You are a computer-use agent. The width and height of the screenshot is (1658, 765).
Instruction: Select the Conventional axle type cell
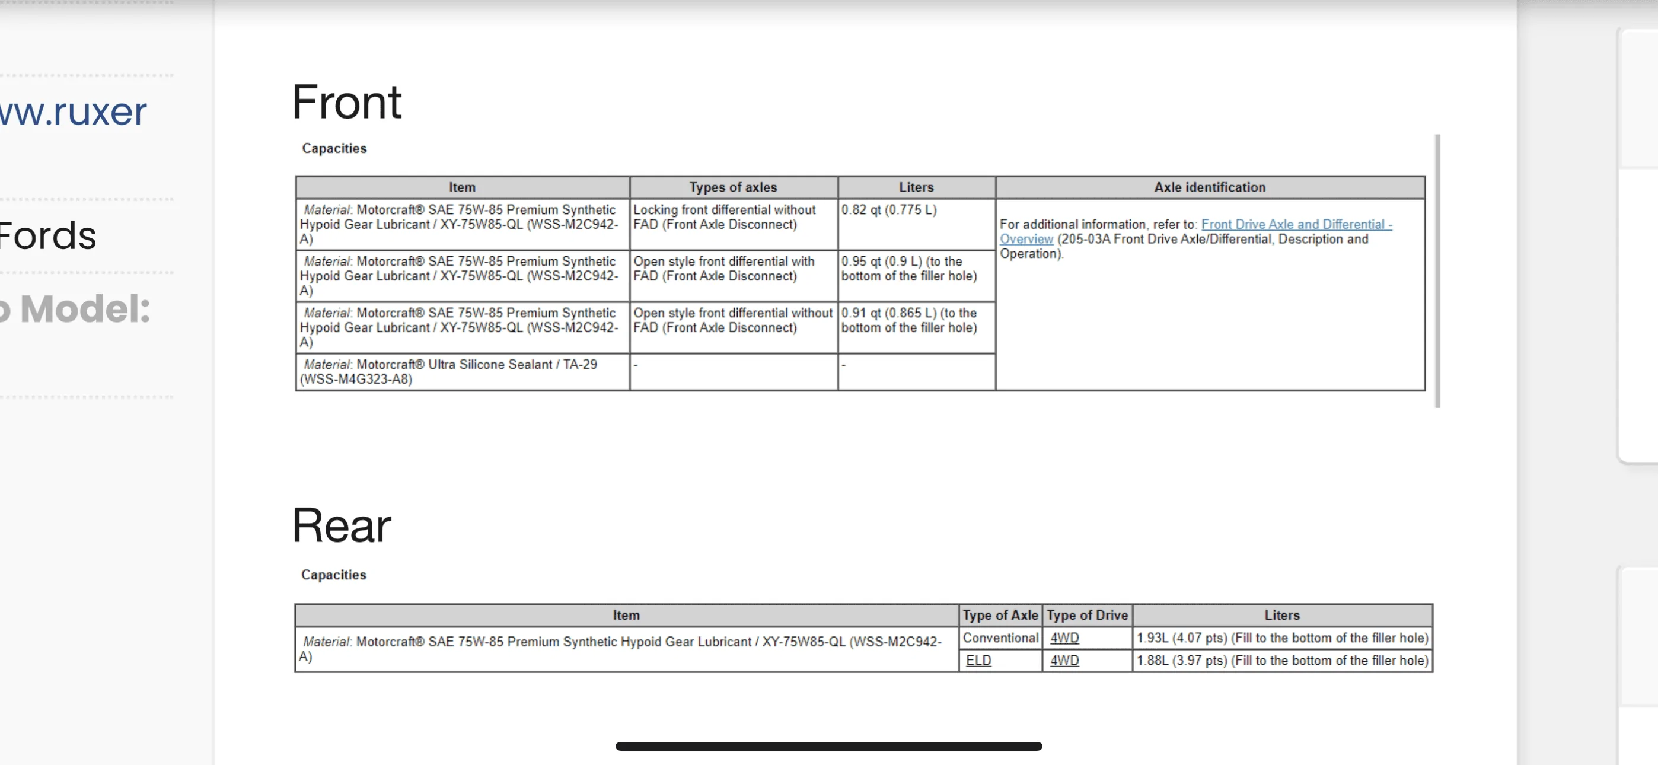pyautogui.click(x=1000, y=638)
